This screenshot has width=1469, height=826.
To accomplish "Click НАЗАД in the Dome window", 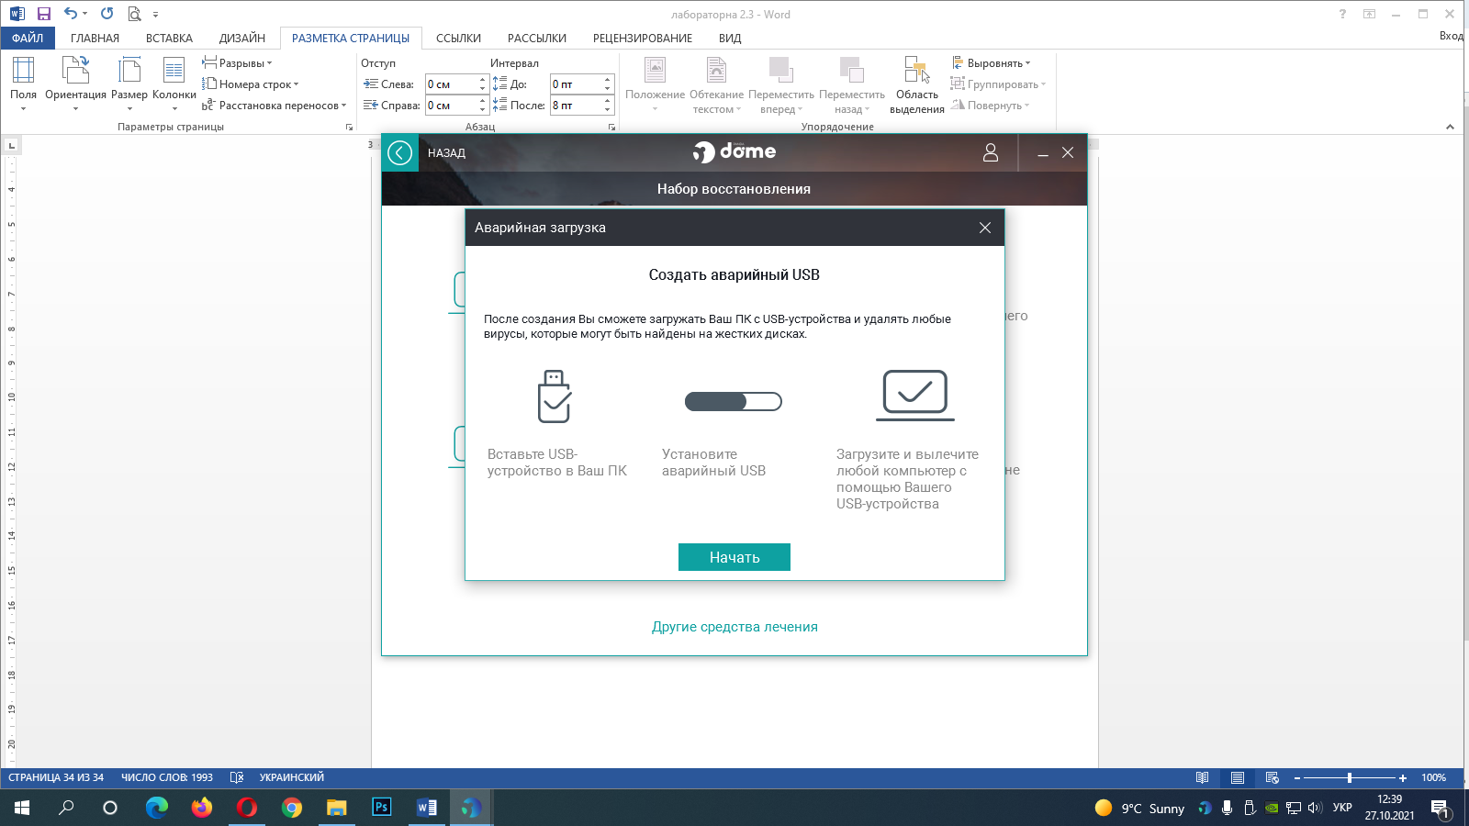I will click(x=446, y=153).
